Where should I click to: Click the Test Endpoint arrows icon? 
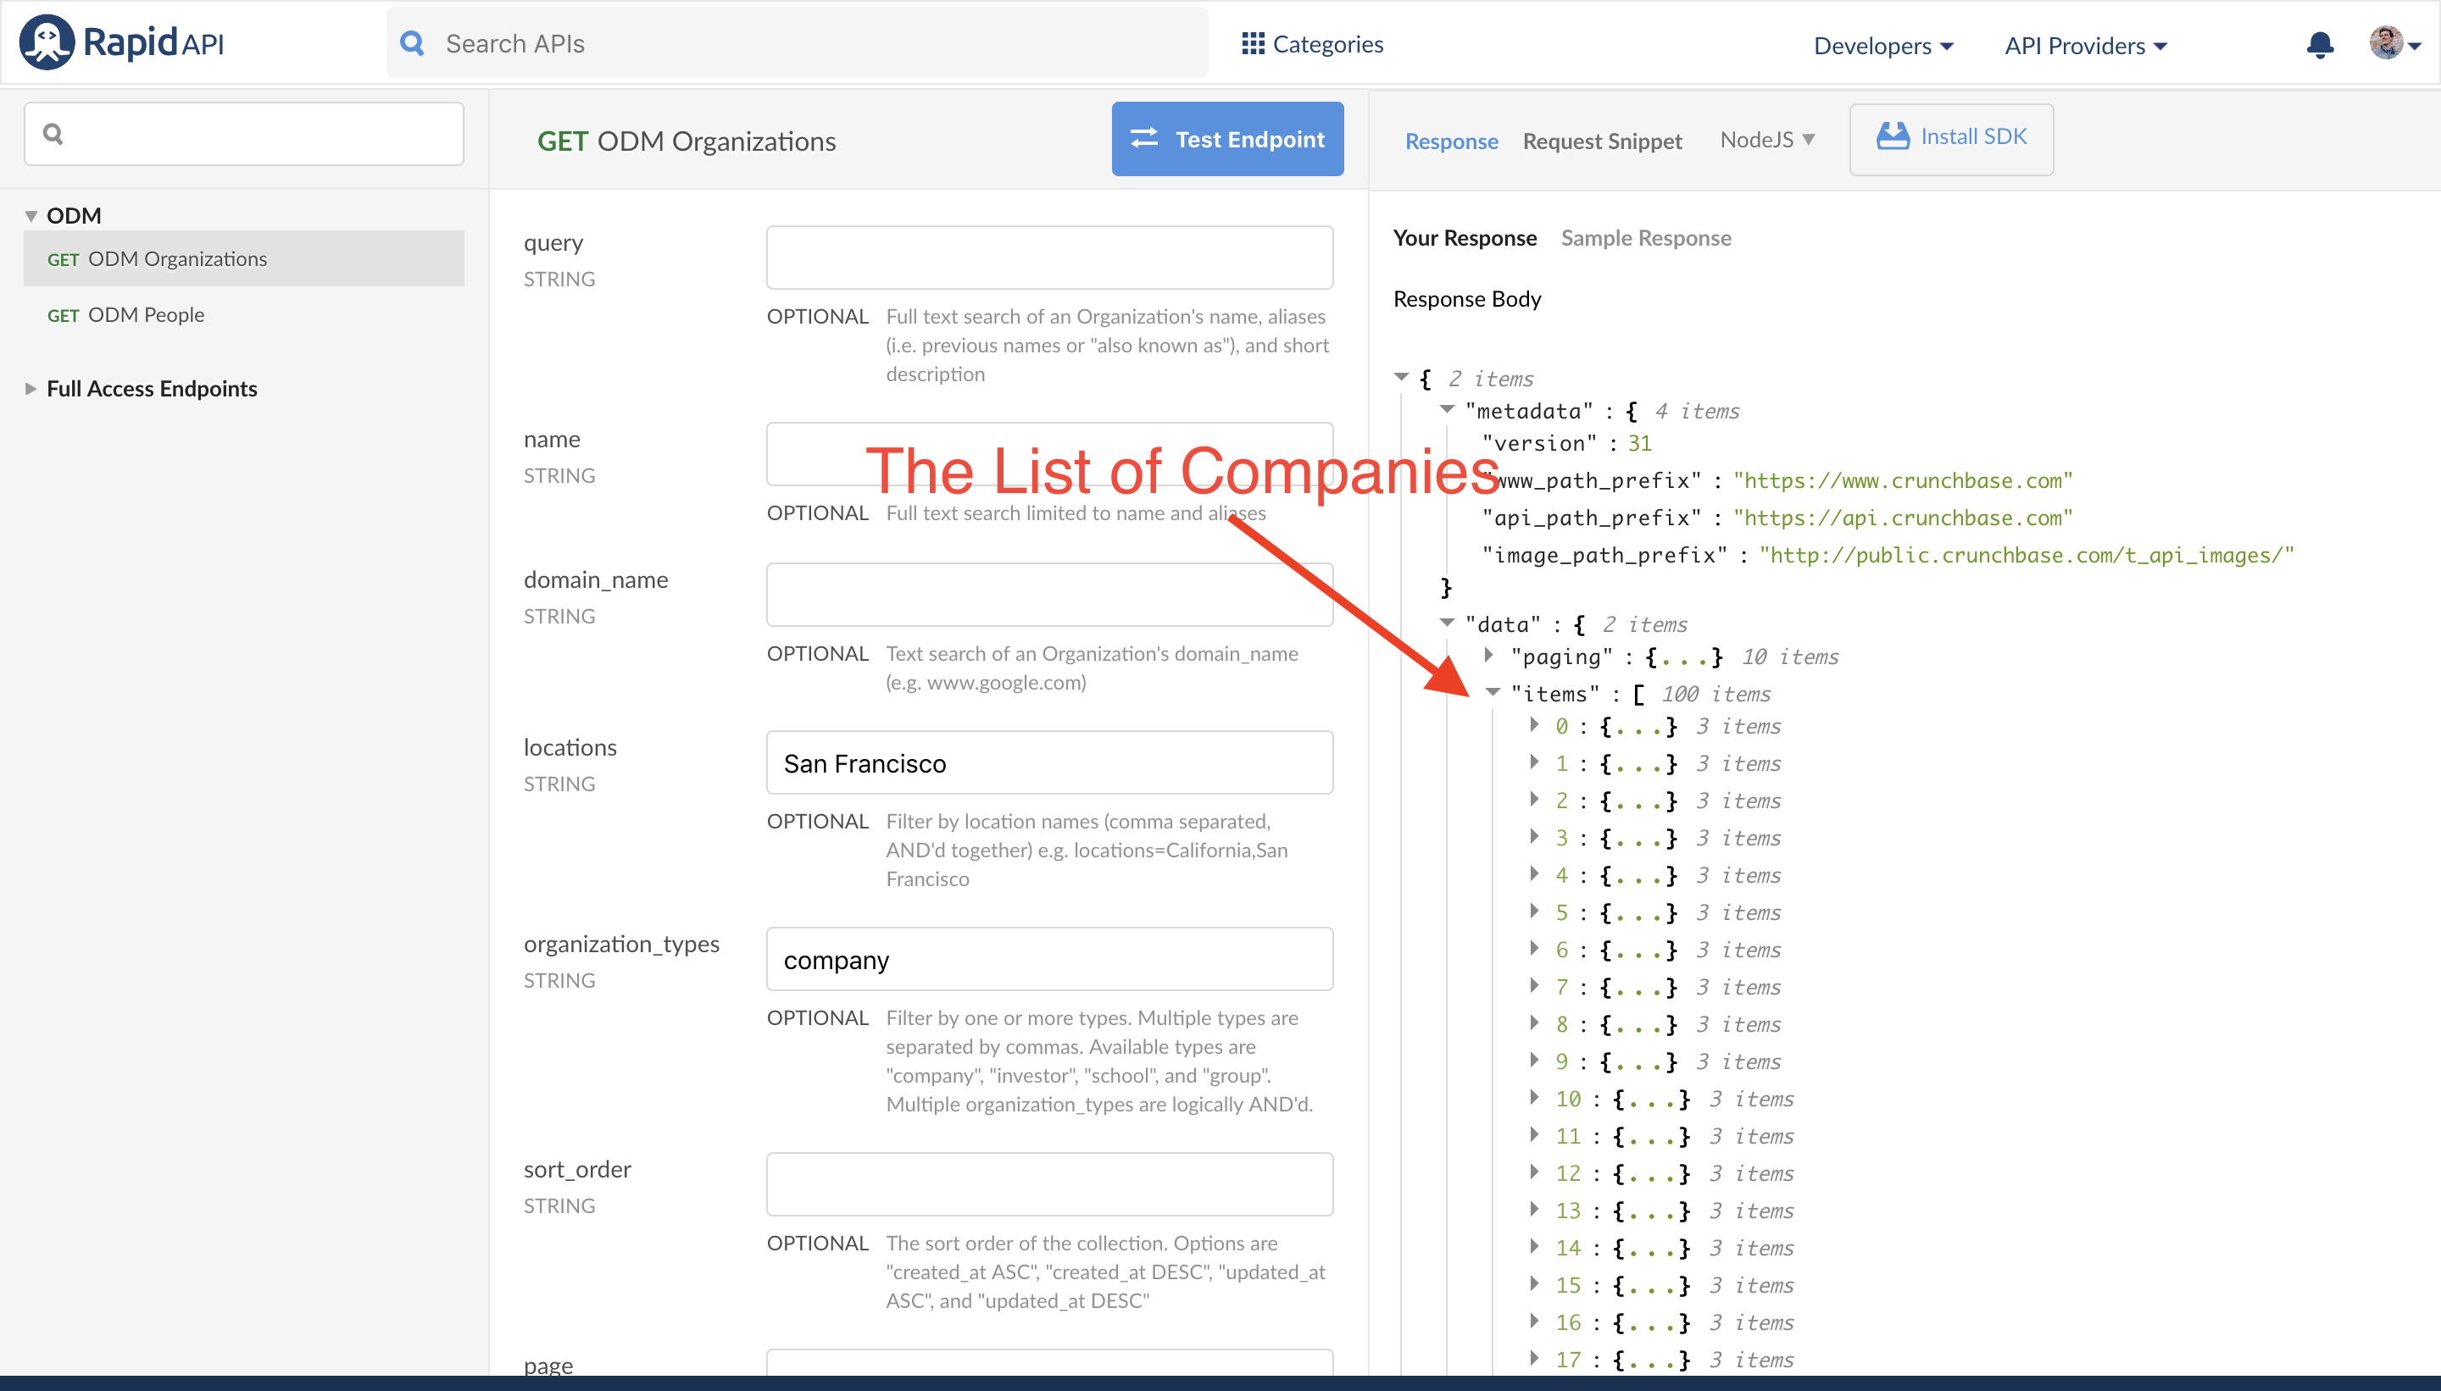[1144, 139]
